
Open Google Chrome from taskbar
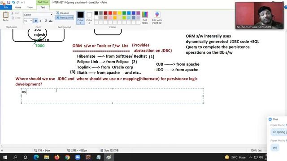67,157
